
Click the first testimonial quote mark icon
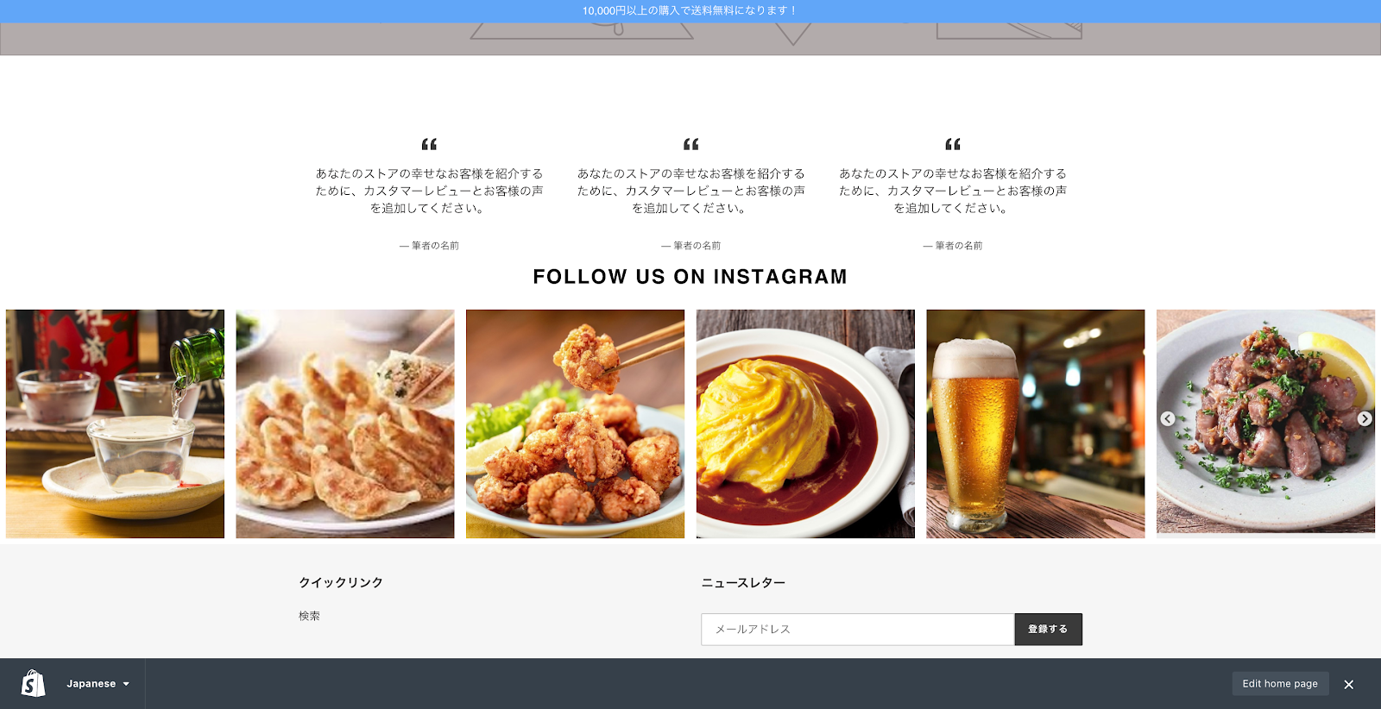click(429, 144)
